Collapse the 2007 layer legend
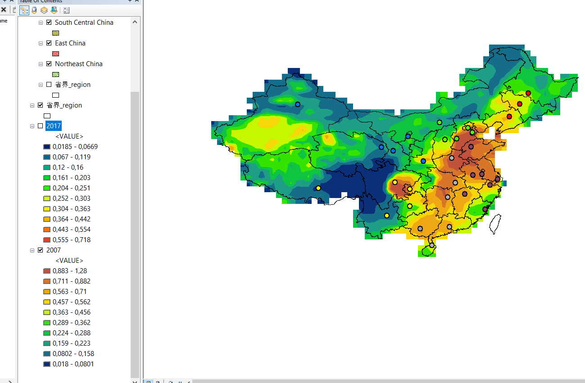Image resolution: width=585 pixels, height=383 pixels. tap(32, 250)
